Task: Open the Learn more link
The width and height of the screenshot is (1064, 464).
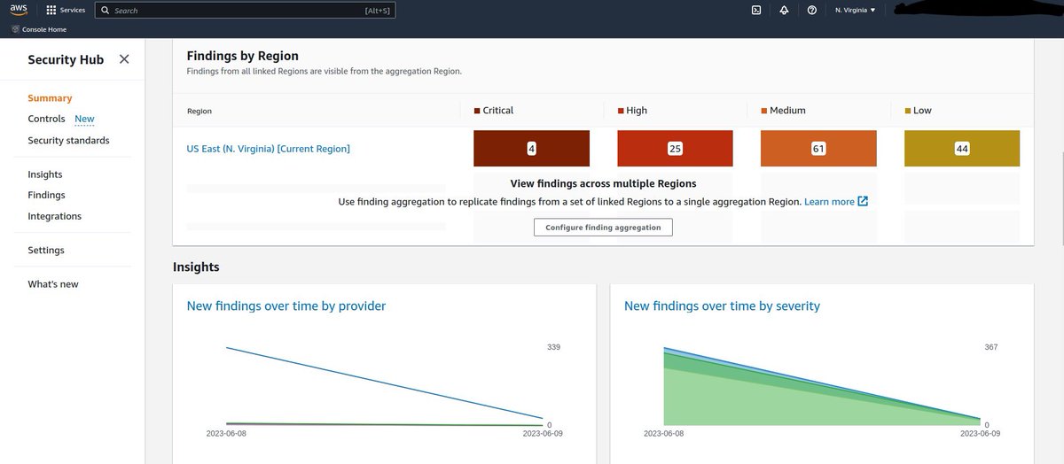Action: coord(829,202)
